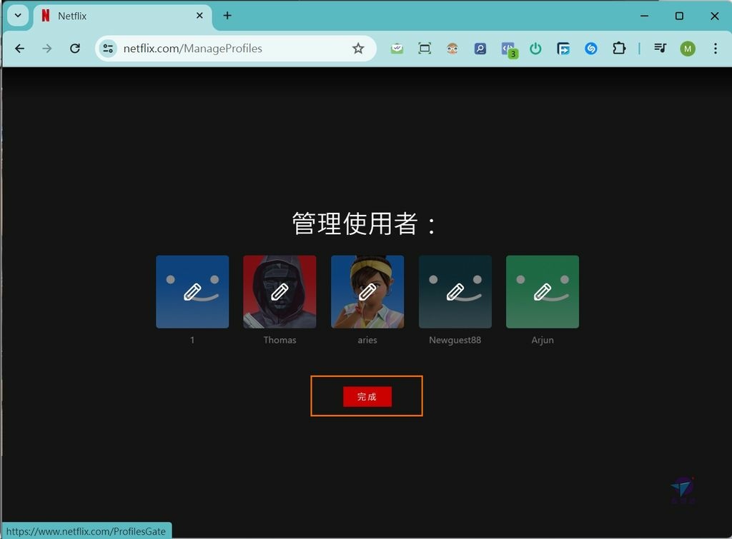This screenshot has width=732, height=539.
Task: Open the blue magnifier search extension
Action: pos(480,49)
